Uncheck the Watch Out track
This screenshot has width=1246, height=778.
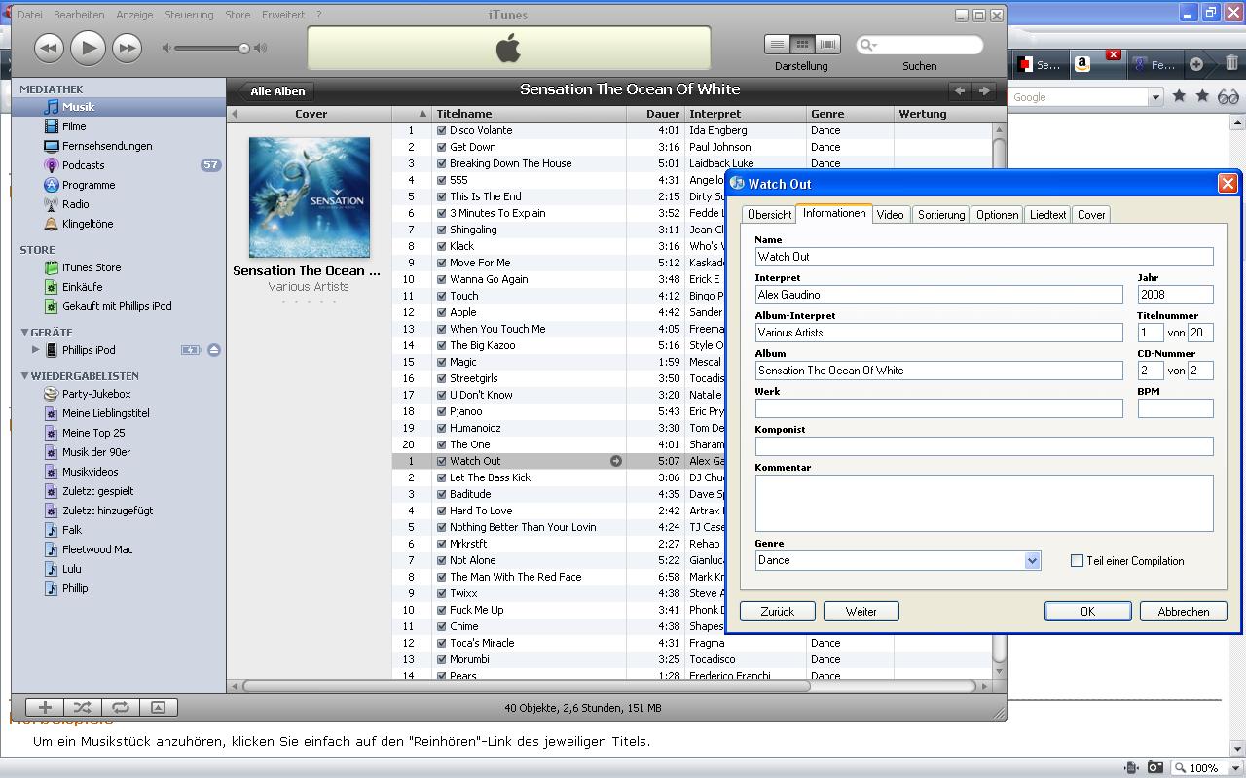click(x=442, y=461)
